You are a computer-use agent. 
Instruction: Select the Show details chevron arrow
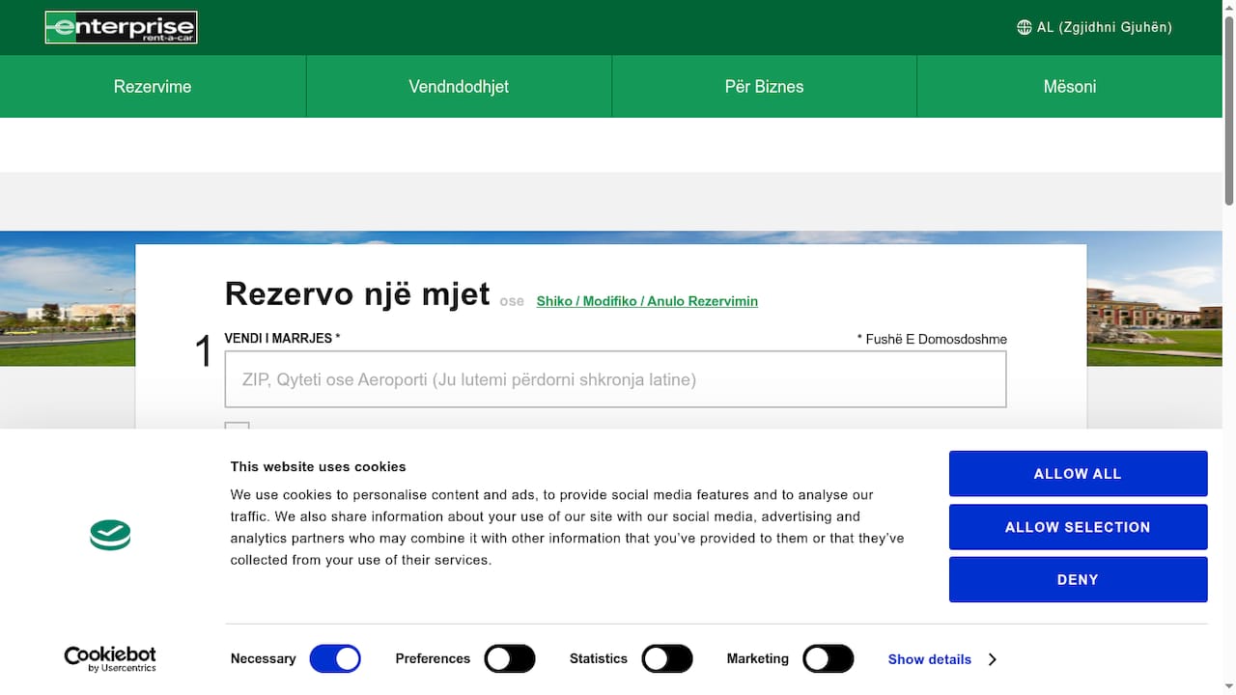click(x=992, y=659)
